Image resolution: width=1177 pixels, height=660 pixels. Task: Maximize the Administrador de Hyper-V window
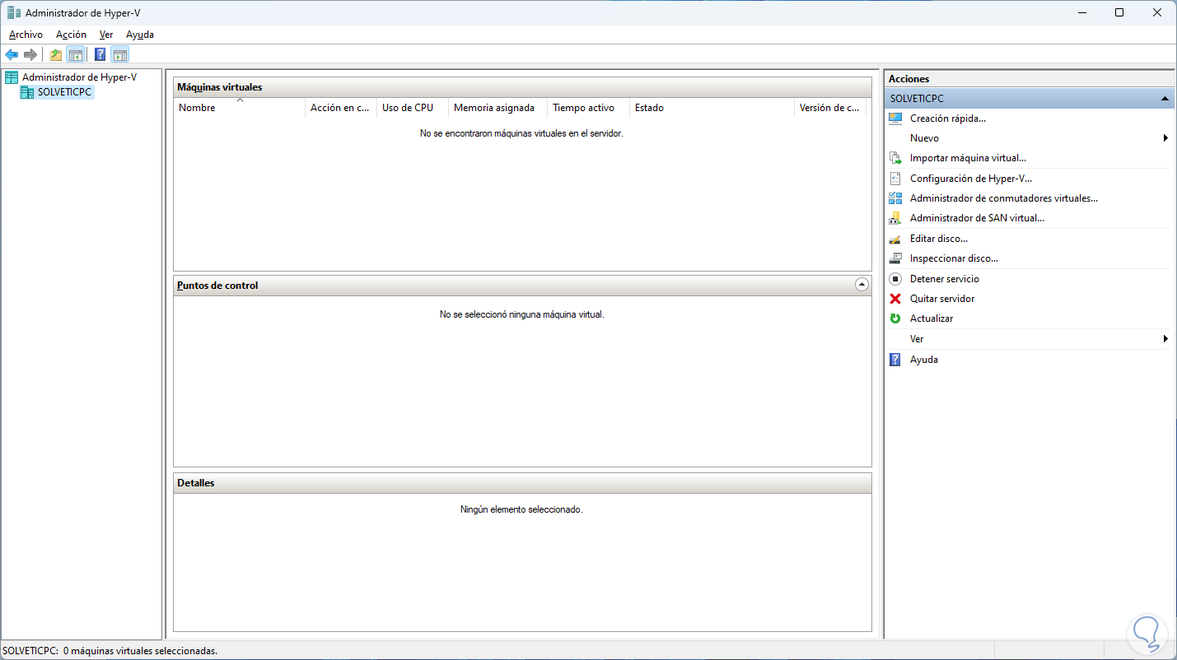pyautogui.click(x=1119, y=12)
